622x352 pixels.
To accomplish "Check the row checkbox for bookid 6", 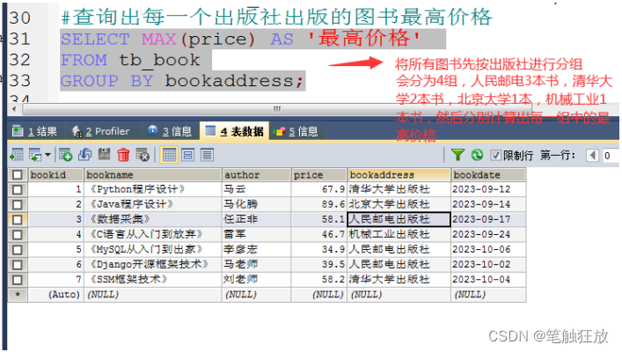I will pyautogui.click(x=17, y=265).
